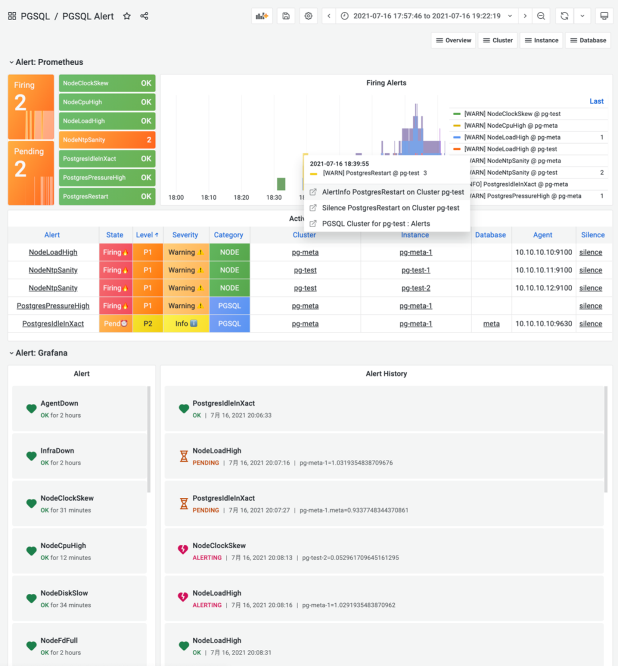Click the Pending 2 stat panel
Viewport: 618px width, 666px height.
point(31,173)
